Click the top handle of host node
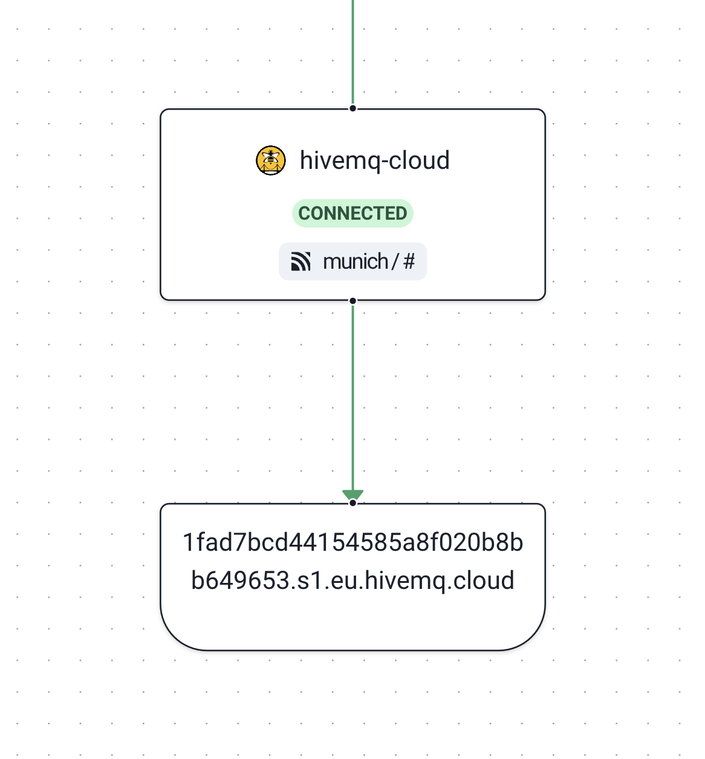The image size is (705, 759). (x=353, y=503)
